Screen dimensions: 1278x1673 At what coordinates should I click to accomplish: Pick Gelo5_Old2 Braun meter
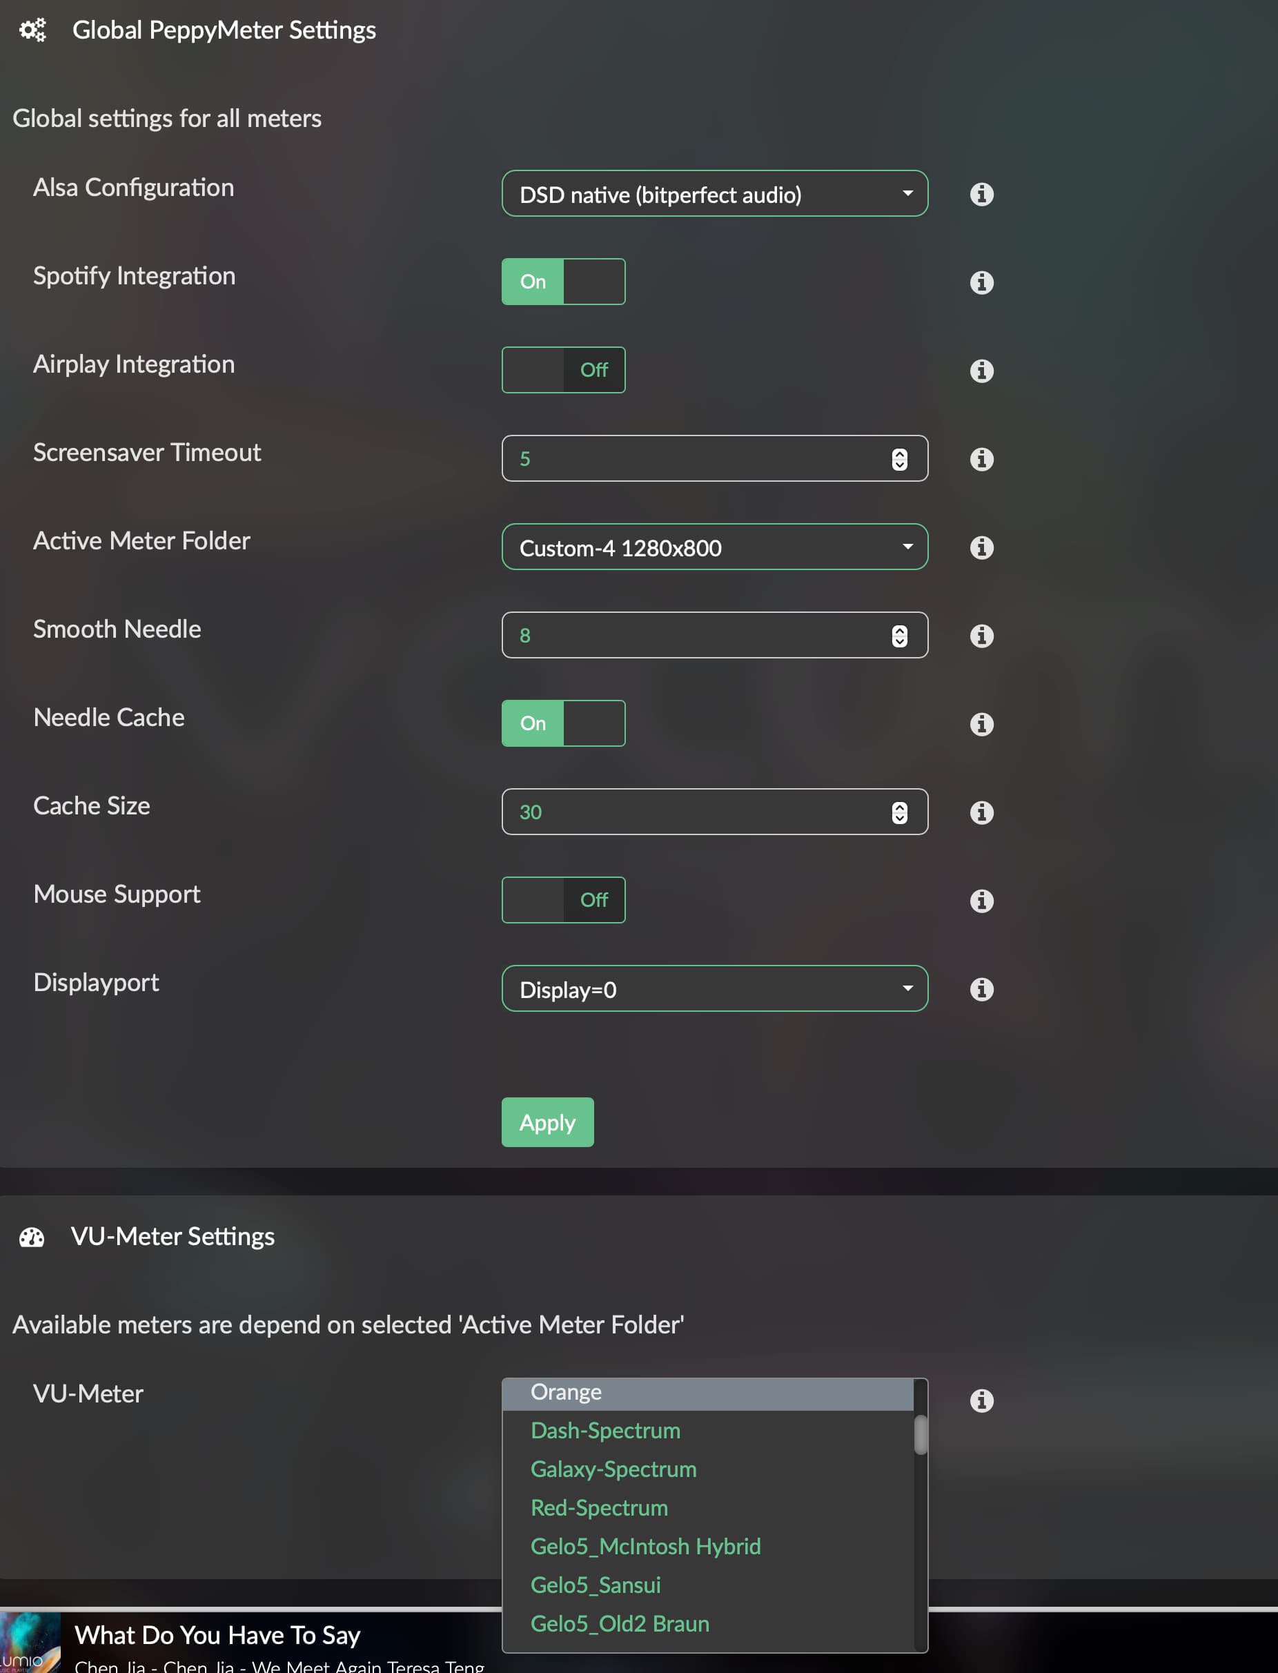pos(707,1624)
